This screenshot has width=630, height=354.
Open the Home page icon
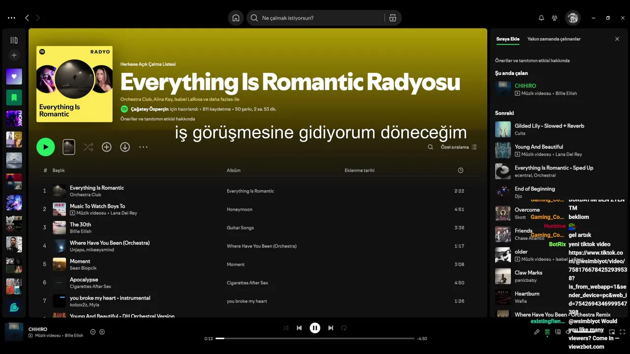click(x=236, y=18)
